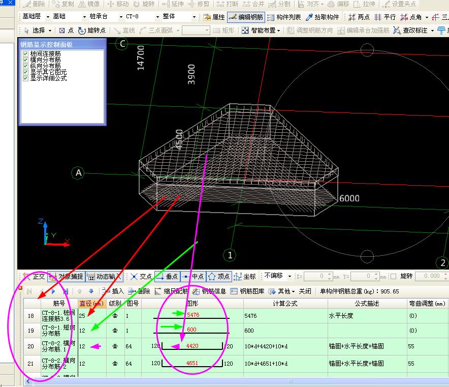
Task: Toggle 交点 intersection snap
Action: click(x=141, y=277)
